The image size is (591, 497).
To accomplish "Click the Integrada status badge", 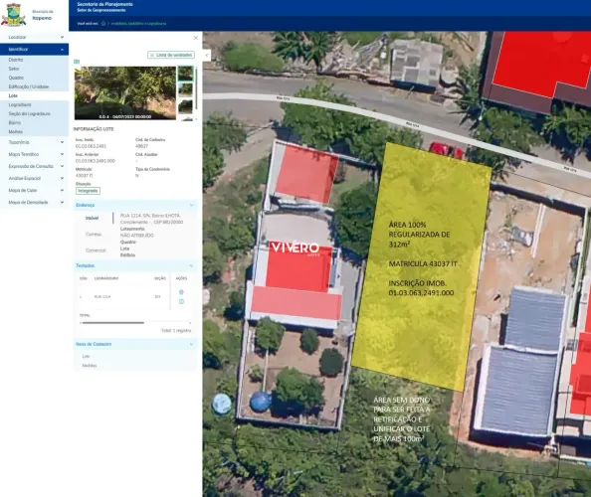I will (x=88, y=191).
